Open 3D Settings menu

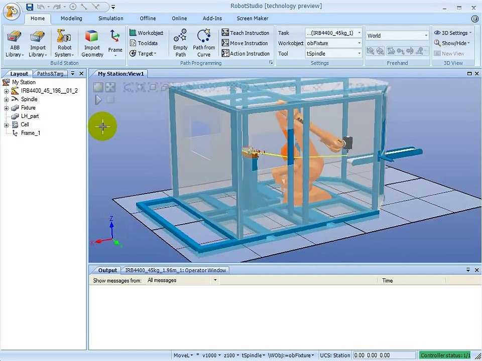pyautogui.click(x=452, y=33)
